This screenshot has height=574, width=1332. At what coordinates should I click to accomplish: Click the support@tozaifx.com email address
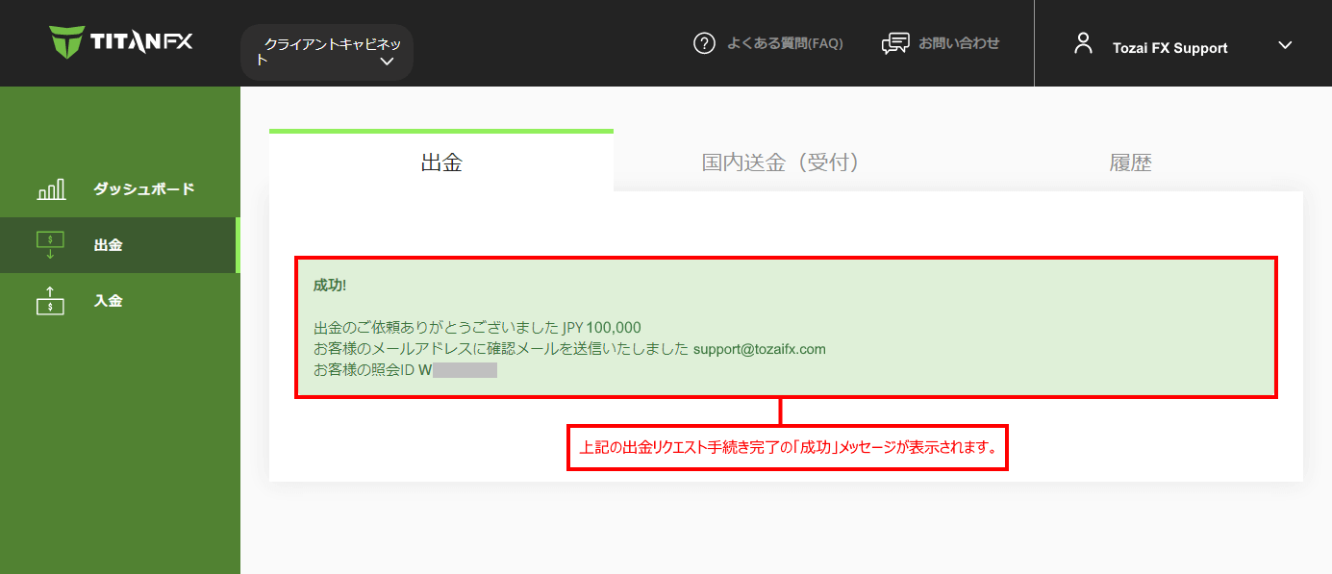point(759,348)
